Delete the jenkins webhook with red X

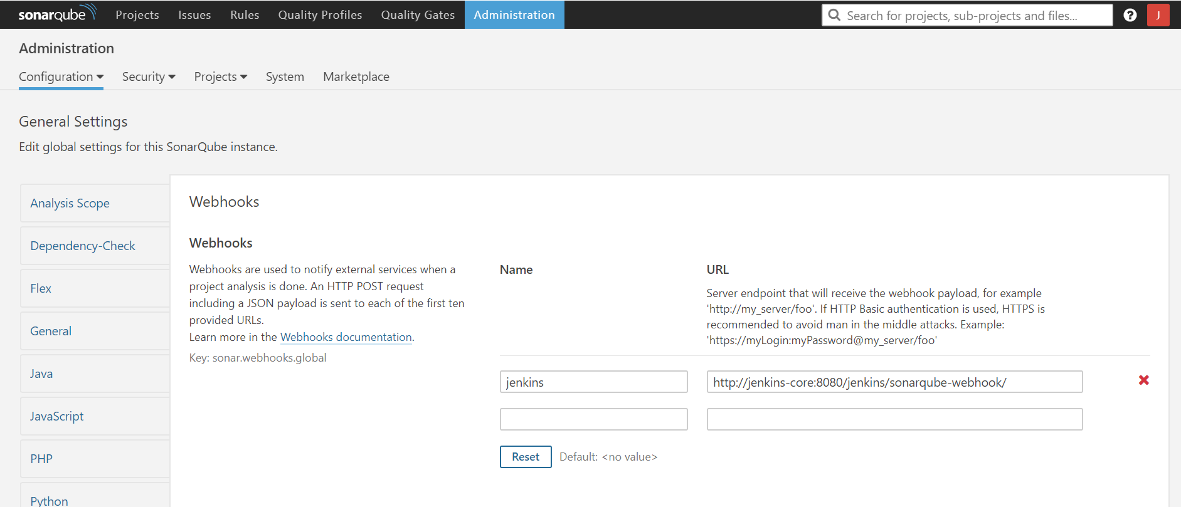coord(1144,380)
